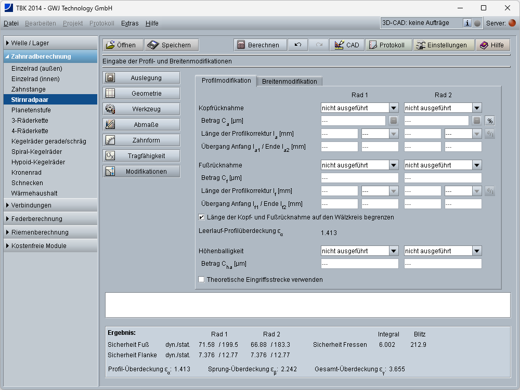
Task: Click the Tragfähigkeit button
Action: [141, 155]
